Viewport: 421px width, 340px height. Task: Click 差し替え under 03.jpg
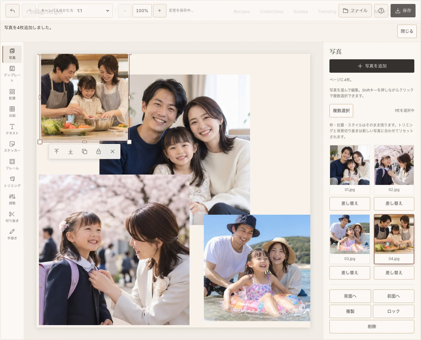point(350,273)
